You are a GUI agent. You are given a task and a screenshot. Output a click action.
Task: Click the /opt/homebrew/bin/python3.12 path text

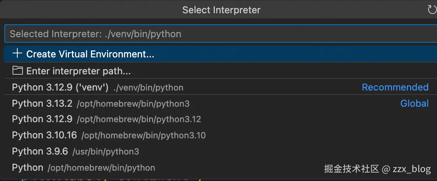[139, 120]
